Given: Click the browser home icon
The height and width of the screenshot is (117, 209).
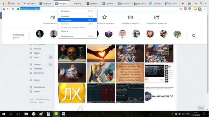Looking at the screenshot, I should [4, 9].
